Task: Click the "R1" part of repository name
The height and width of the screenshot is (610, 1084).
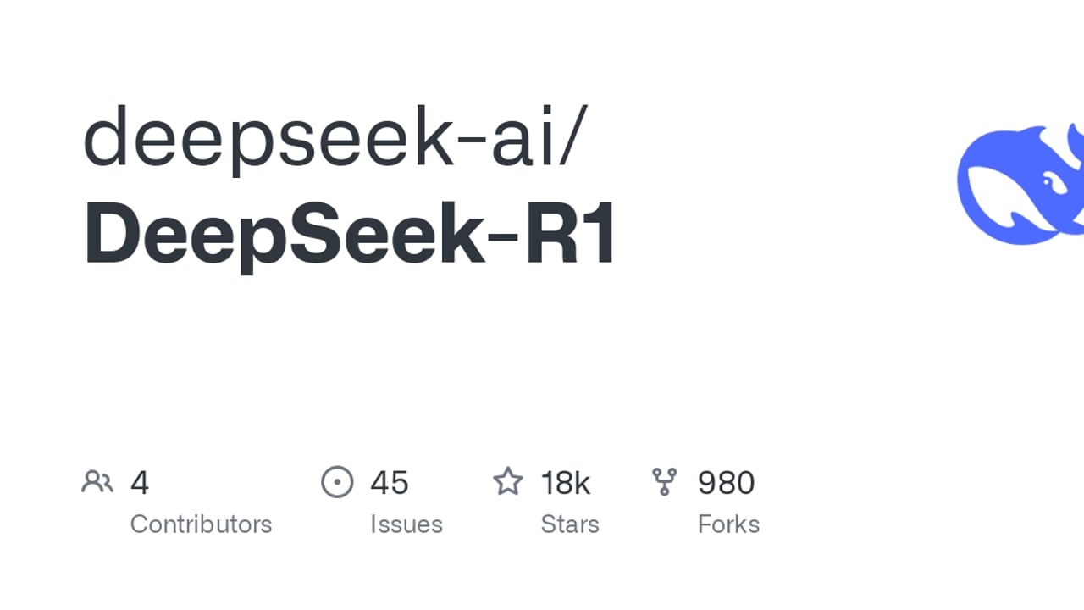Action: [x=571, y=235]
